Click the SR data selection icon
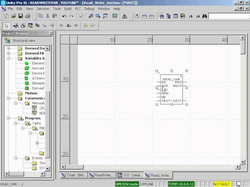Screen dimensions: 250x187 click(37, 25)
